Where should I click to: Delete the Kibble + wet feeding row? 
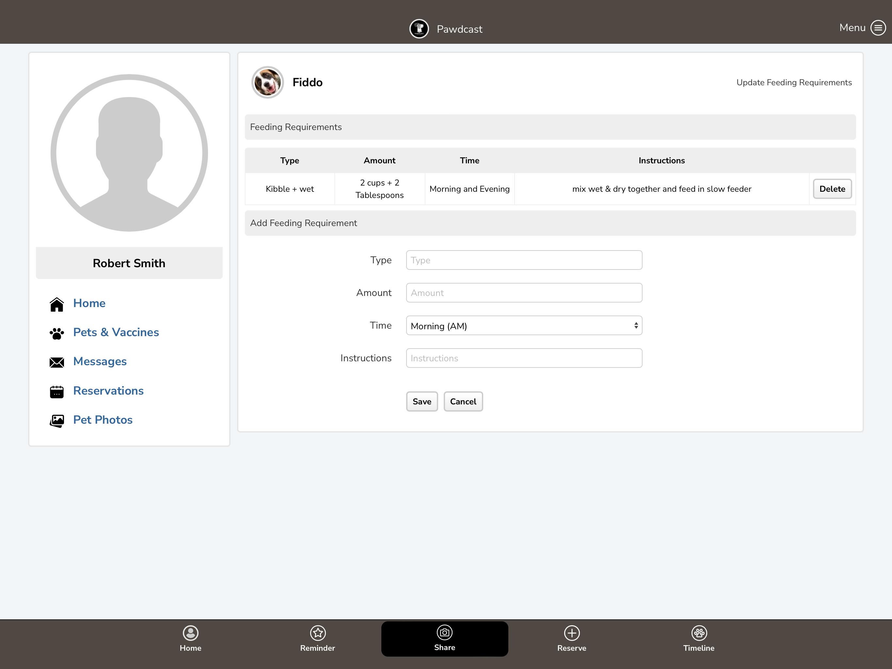tap(832, 189)
